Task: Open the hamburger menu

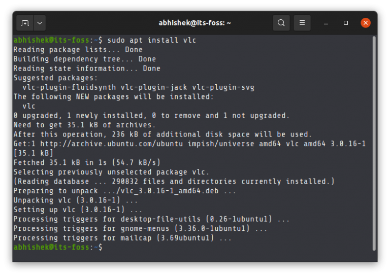Action: coord(302,23)
